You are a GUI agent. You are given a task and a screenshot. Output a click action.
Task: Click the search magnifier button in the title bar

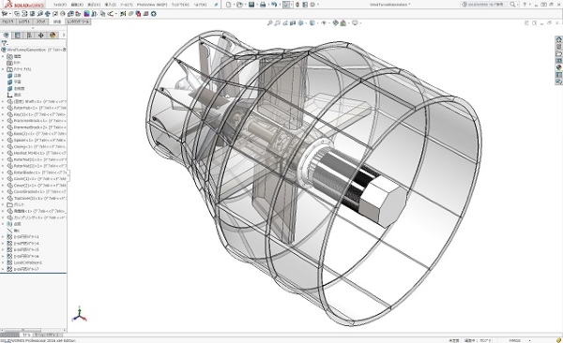click(x=512, y=5)
